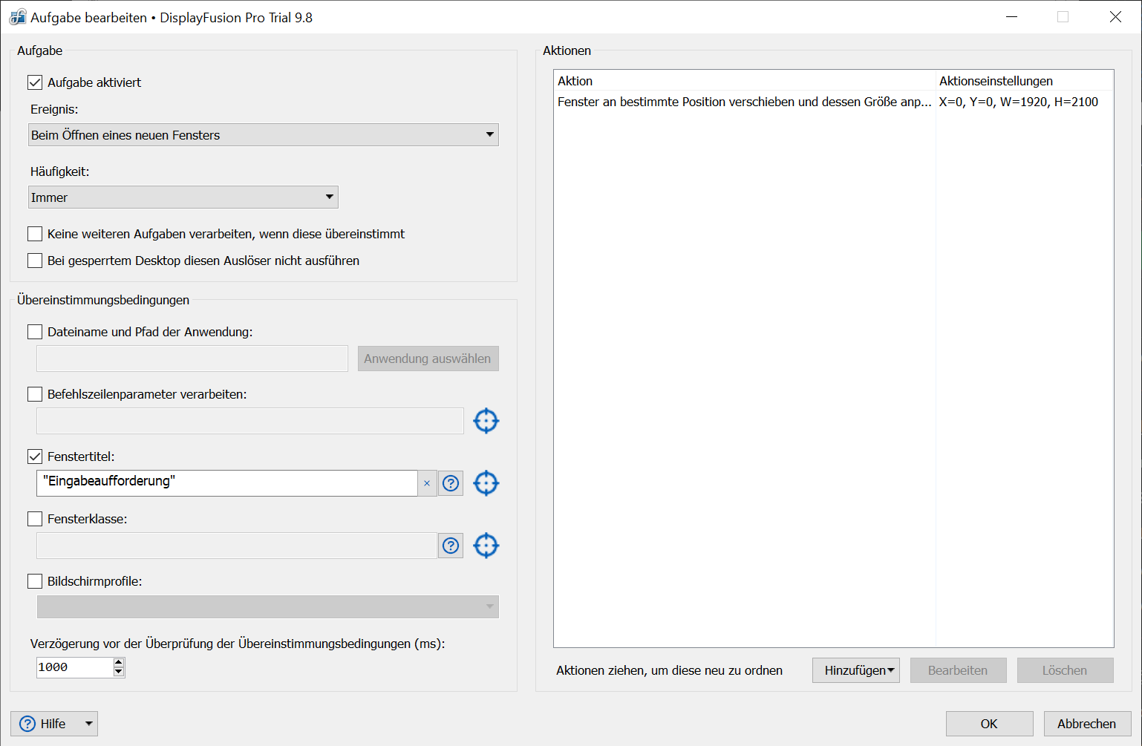Click the Abbrechen button
Viewport: 1142px width, 746px height.
[x=1086, y=724]
